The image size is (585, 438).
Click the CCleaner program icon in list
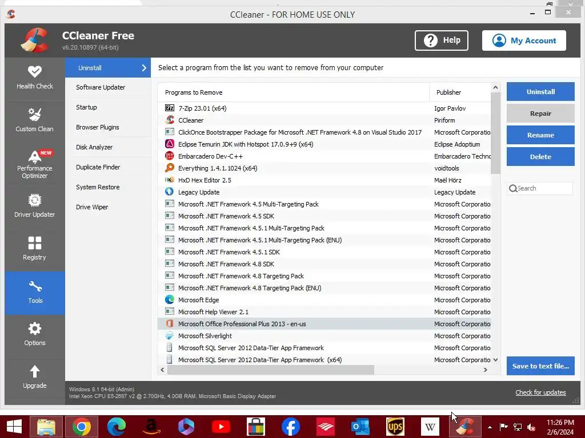tap(170, 120)
